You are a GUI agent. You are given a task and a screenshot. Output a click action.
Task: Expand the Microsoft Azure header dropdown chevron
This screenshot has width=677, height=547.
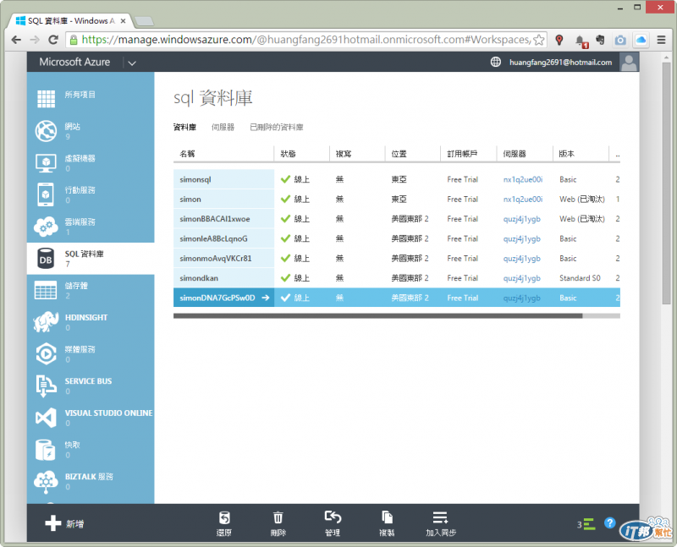(x=132, y=63)
